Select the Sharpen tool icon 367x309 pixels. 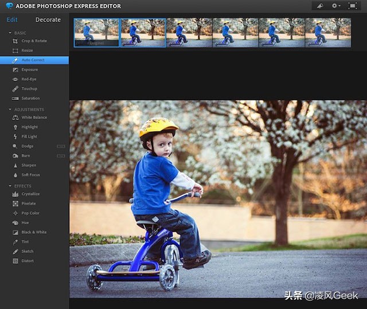coord(15,165)
